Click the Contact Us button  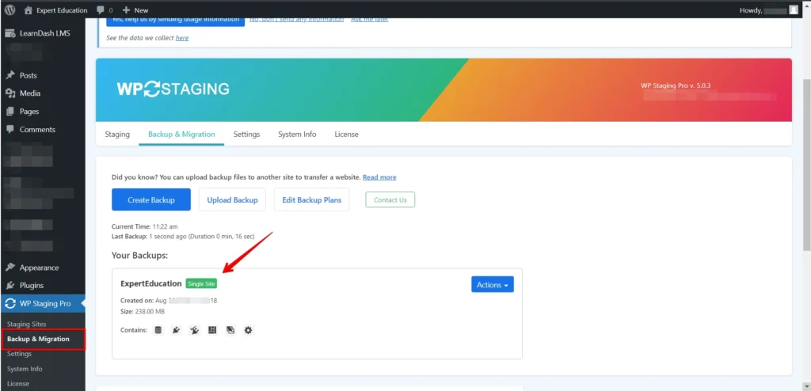390,199
